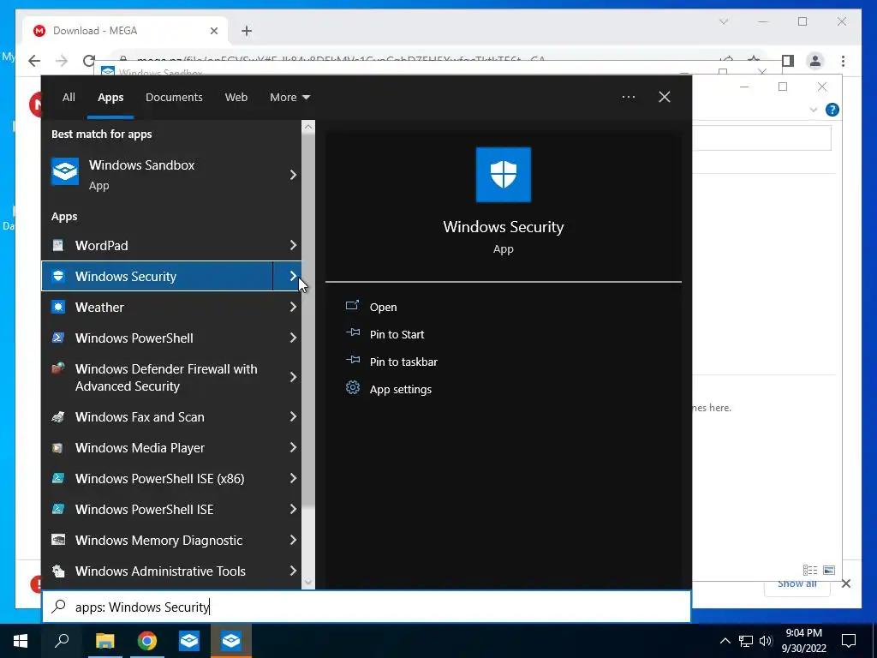Click the blue help icon in background window
Image resolution: width=877 pixels, height=658 pixels.
[x=832, y=110]
